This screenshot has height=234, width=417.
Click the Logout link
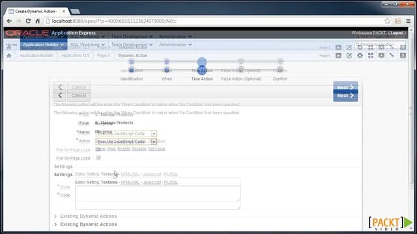397,33
